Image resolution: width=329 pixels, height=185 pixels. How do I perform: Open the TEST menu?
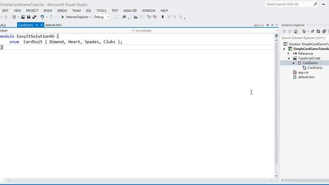115,10
